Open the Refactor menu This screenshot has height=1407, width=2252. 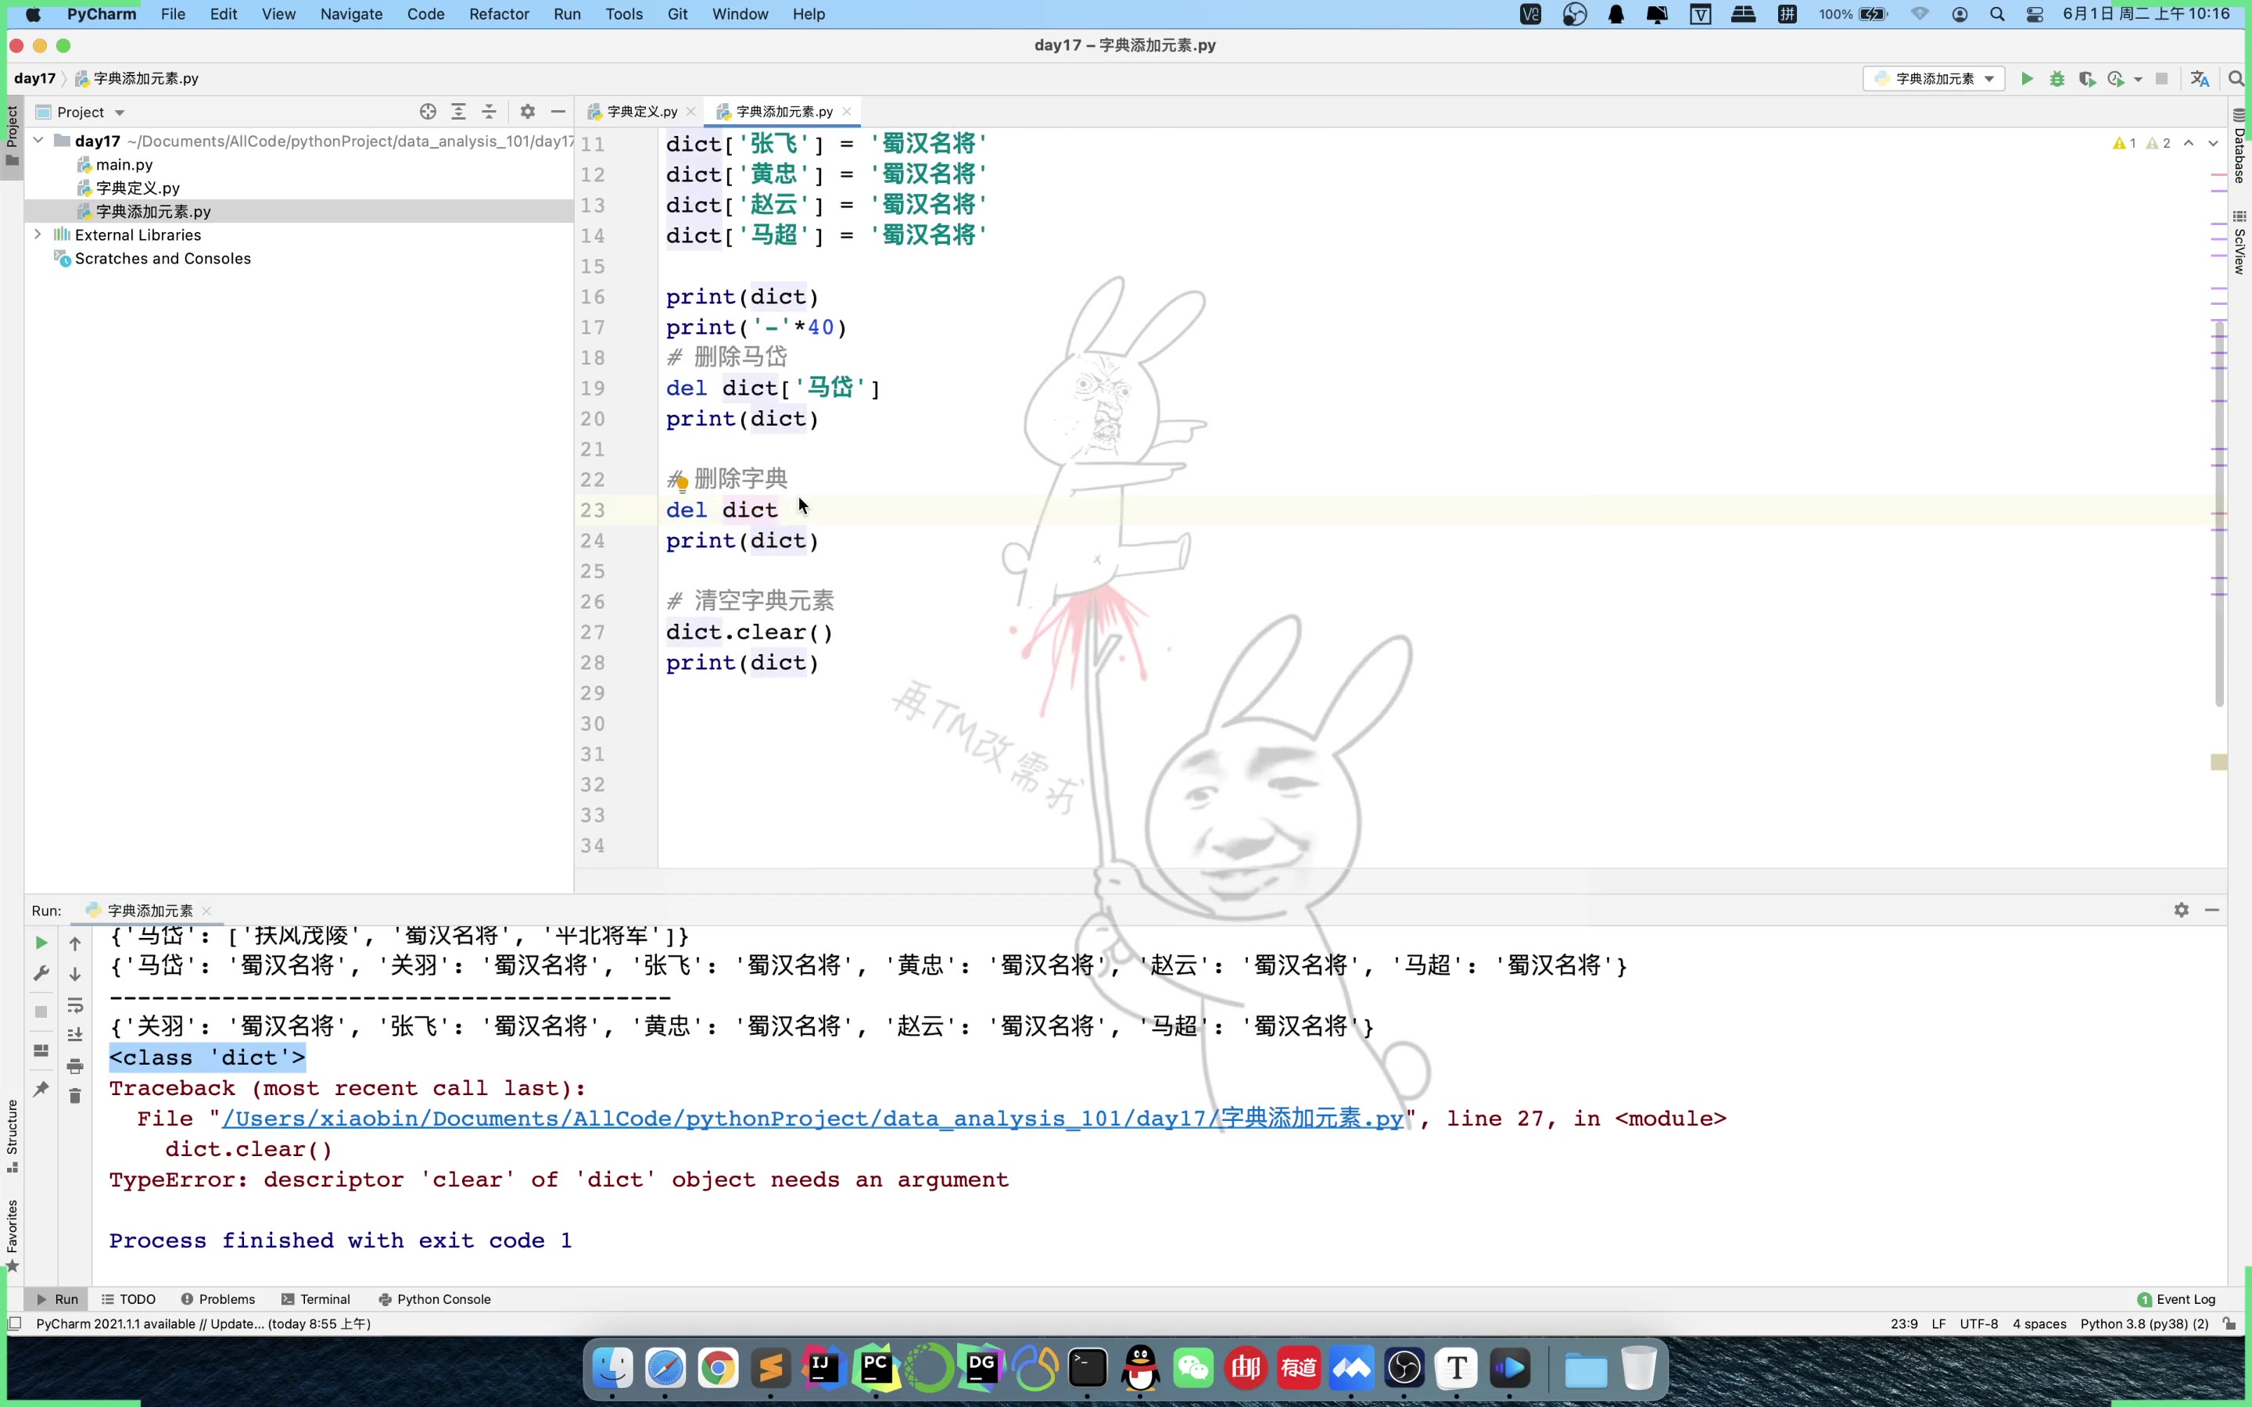[498, 14]
